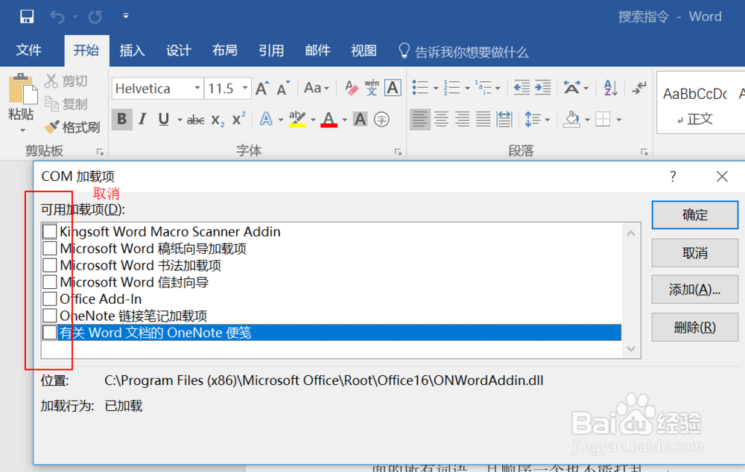Click the Justify alignment icon
Viewport: 745px width, 472px height.
[x=484, y=119]
